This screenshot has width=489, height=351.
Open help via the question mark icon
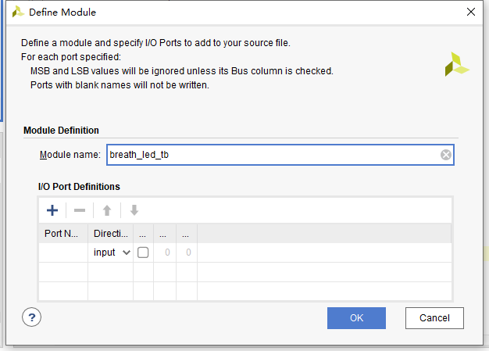point(31,317)
